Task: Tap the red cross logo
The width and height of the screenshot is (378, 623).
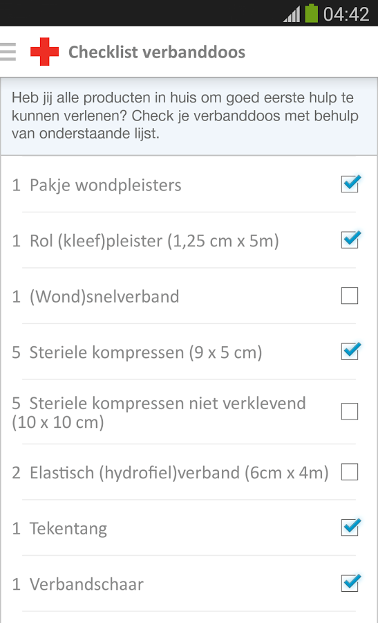Action: click(44, 52)
